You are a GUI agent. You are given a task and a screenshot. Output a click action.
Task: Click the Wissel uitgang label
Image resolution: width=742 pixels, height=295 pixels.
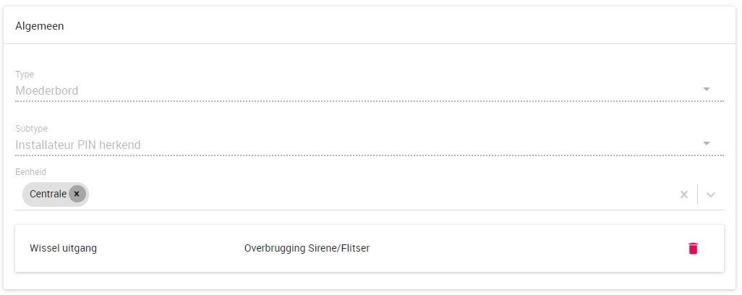tap(63, 248)
